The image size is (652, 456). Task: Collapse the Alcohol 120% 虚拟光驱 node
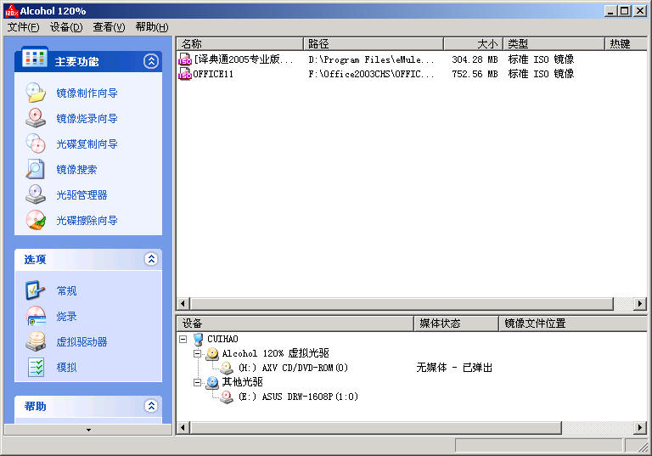[x=198, y=353]
